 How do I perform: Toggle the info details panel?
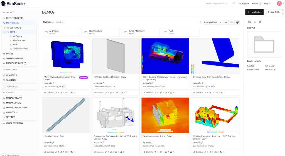[238, 22]
